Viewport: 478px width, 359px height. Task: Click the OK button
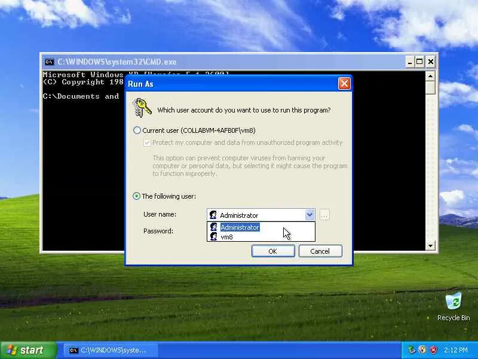tap(273, 251)
